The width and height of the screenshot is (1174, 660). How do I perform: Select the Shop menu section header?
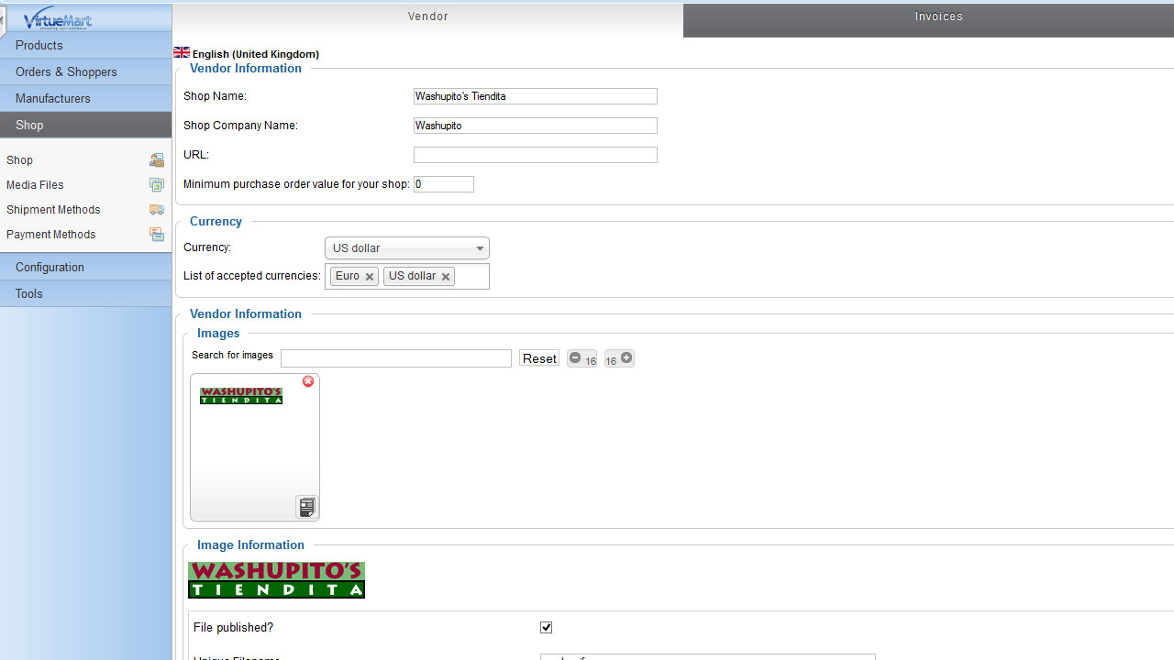(x=86, y=125)
